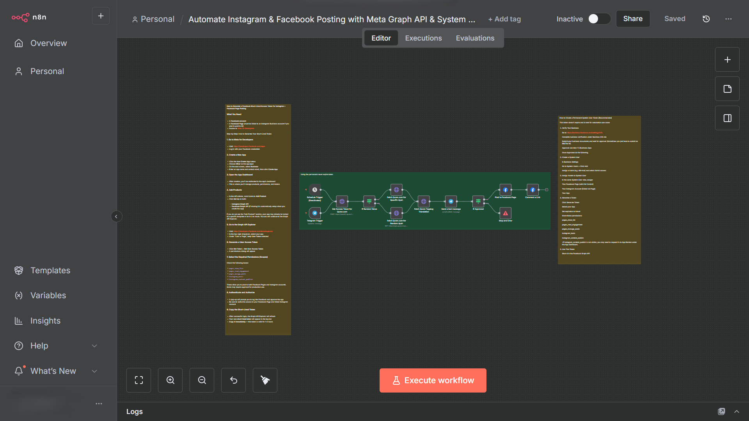Open the more options menu next to Saved
This screenshot has height=421, width=749.
(x=729, y=19)
